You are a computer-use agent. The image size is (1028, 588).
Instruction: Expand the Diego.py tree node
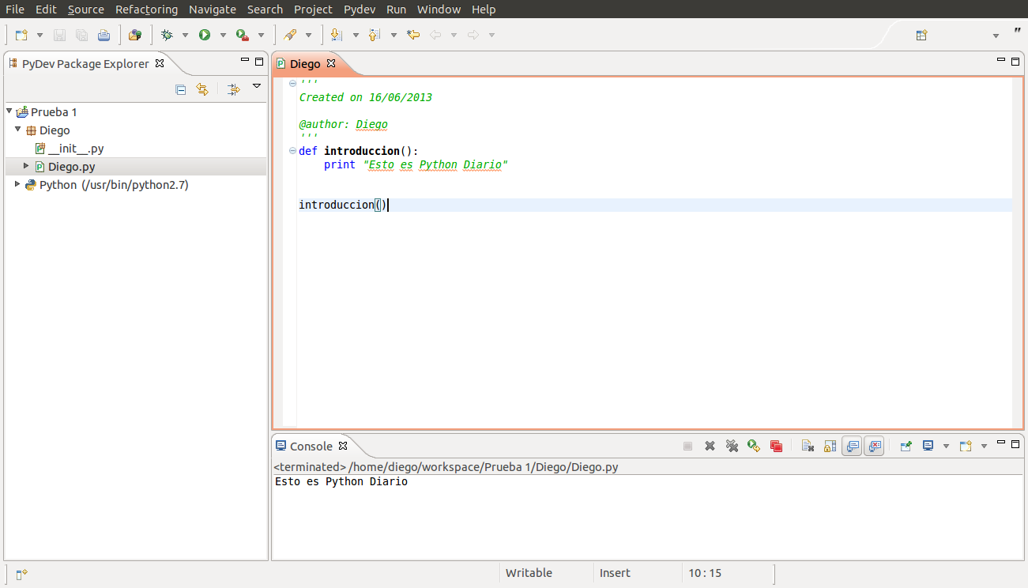point(26,166)
